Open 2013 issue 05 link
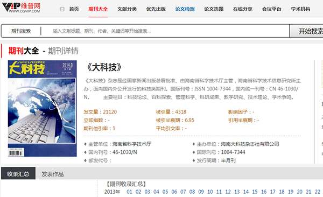This screenshot has height=197, width=323. [165, 192]
